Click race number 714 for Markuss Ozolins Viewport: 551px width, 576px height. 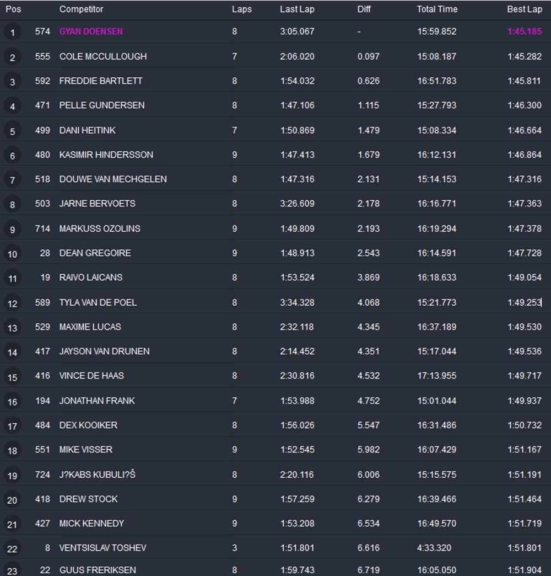click(42, 228)
